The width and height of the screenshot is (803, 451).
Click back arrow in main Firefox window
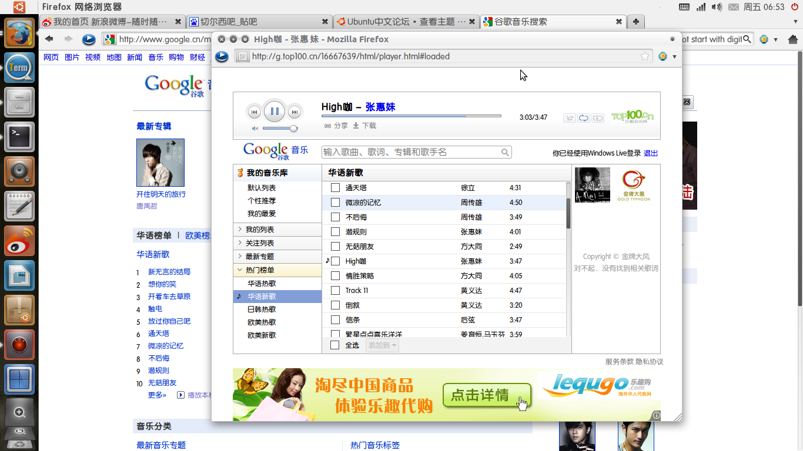click(49, 39)
